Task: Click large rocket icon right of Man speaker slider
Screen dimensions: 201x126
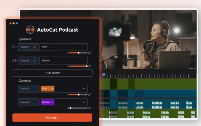Action: (x=89, y=53)
